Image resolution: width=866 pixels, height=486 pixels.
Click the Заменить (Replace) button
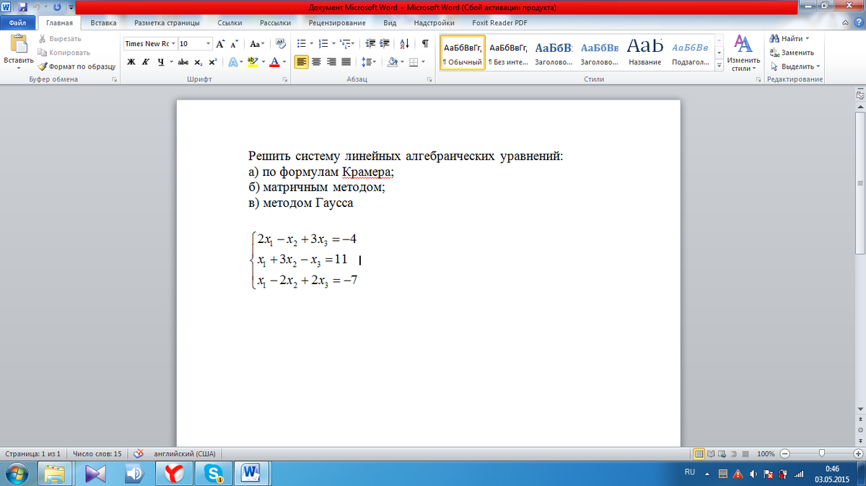pos(792,53)
